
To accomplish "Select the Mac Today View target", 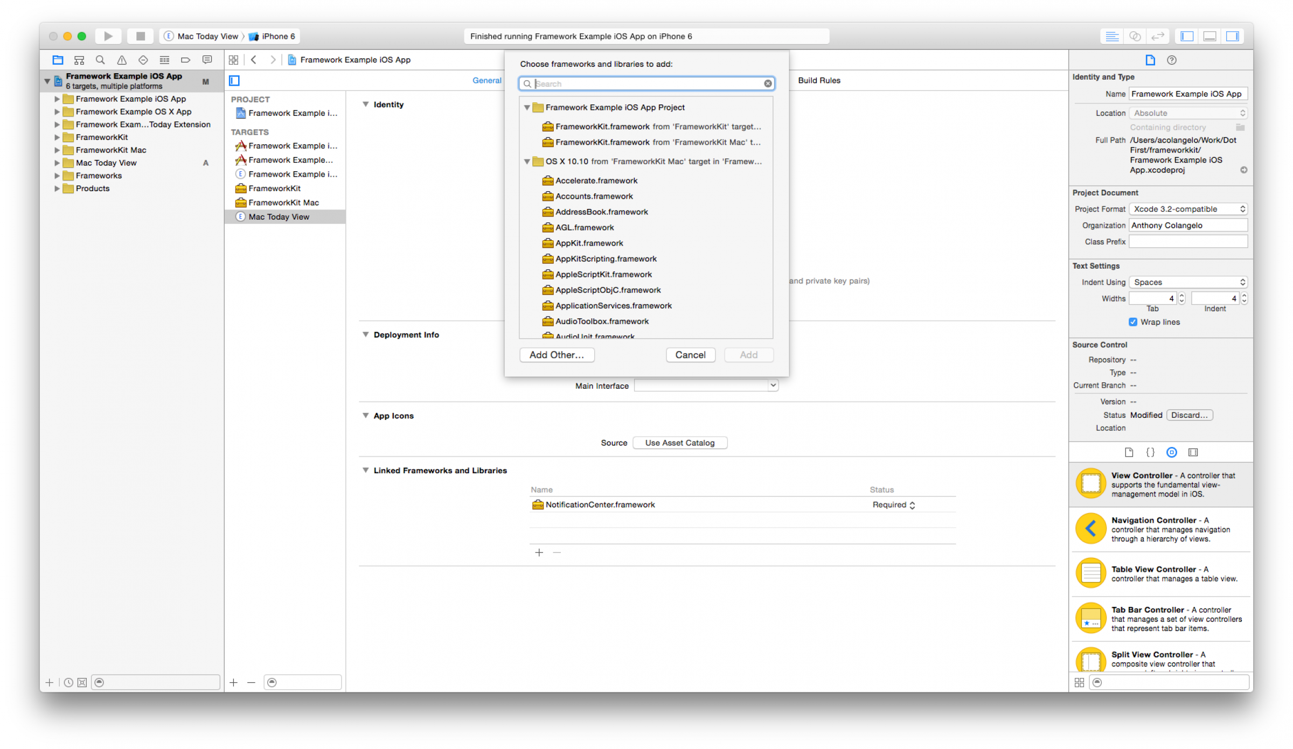I will coord(285,216).
